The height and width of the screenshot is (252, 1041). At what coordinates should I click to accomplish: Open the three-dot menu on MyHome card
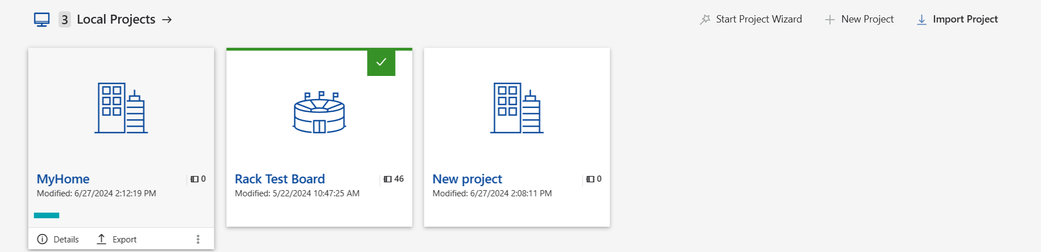pos(198,239)
